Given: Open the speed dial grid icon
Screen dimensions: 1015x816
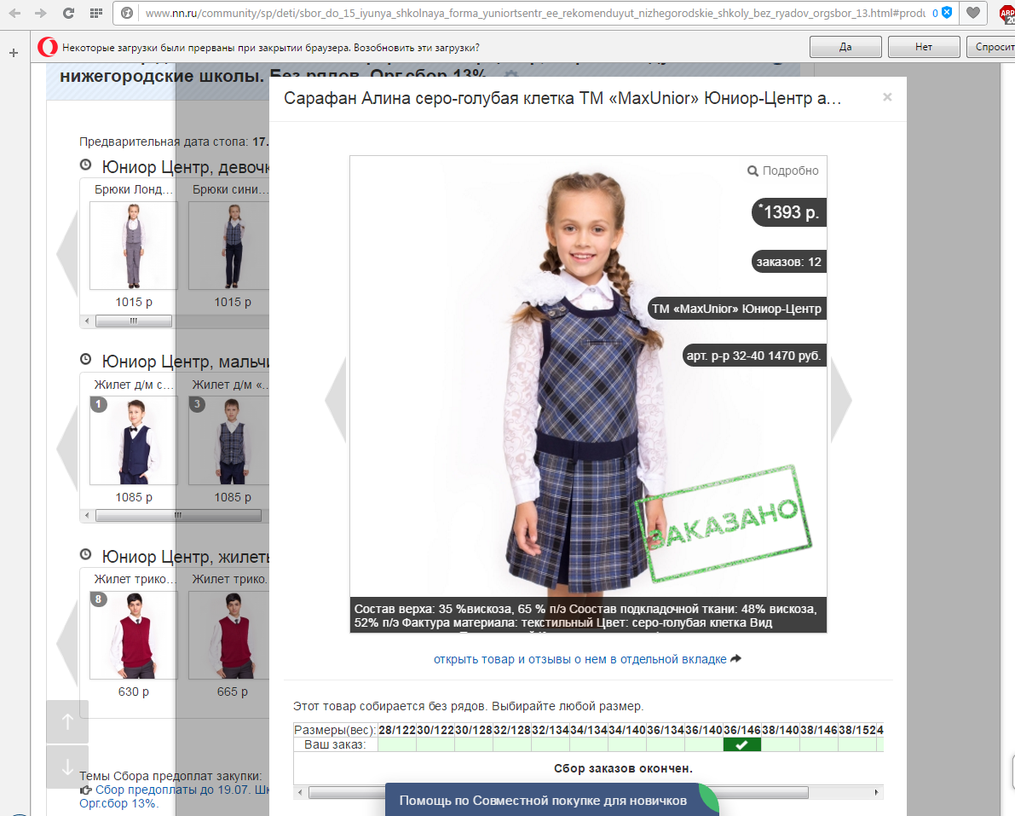Looking at the screenshot, I should [x=95, y=13].
